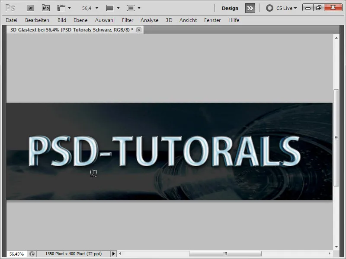The image size is (346, 259).
Task: Open the Bearbeiten menu
Action: coord(37,20)
